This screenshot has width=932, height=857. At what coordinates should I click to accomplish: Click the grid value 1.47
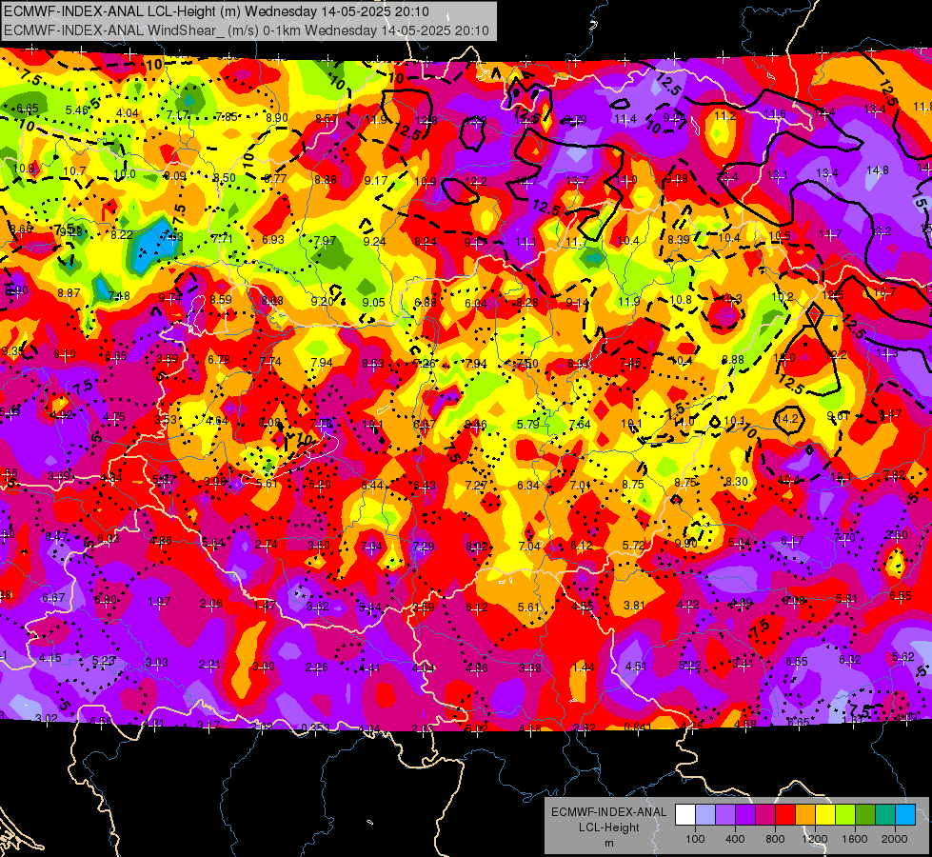point(265,605)
